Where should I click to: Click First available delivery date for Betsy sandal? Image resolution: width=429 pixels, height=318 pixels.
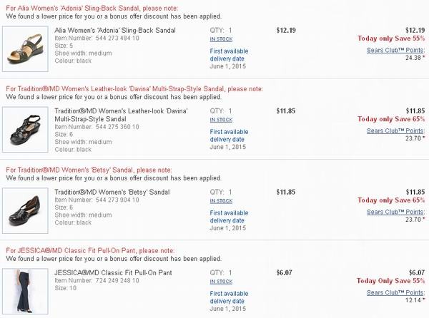[229, 217]
